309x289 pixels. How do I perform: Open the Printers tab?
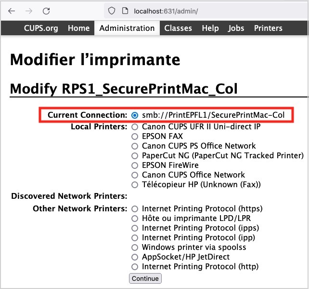[268, 28]
